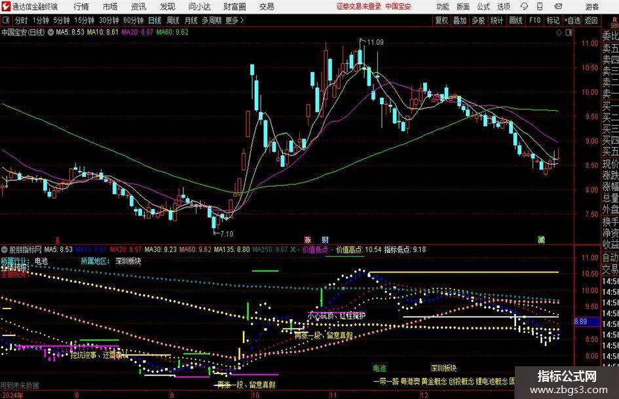Open the 多周期 multi-period view
Screen dimensions: 619x399
pos(212,20)
